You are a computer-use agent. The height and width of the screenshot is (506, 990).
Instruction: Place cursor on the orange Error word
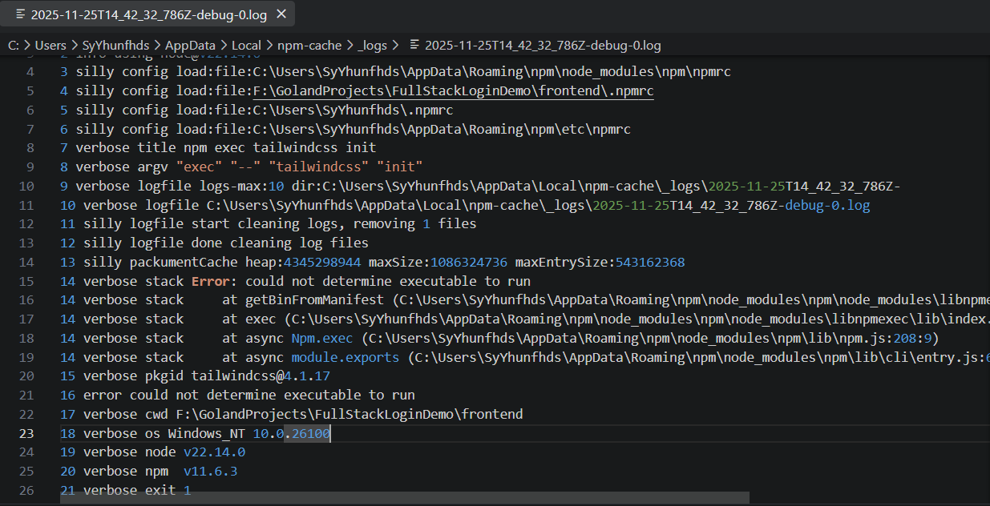coord(211,281)
